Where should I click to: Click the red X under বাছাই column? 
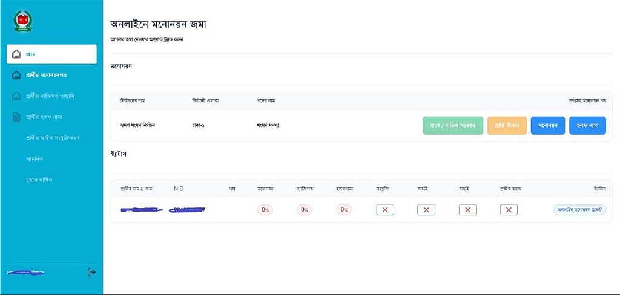(468, 210)
